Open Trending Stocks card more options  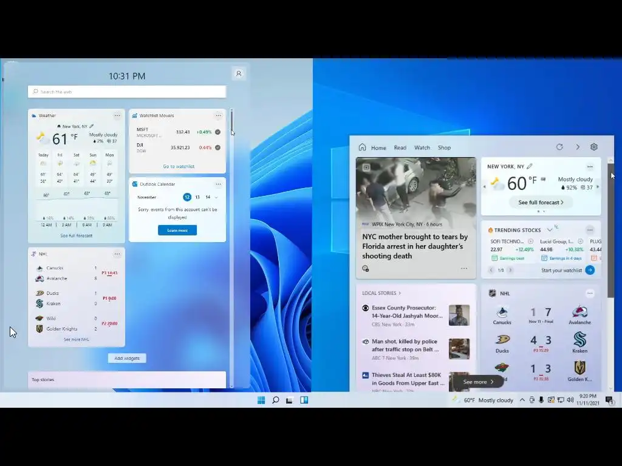590,230
